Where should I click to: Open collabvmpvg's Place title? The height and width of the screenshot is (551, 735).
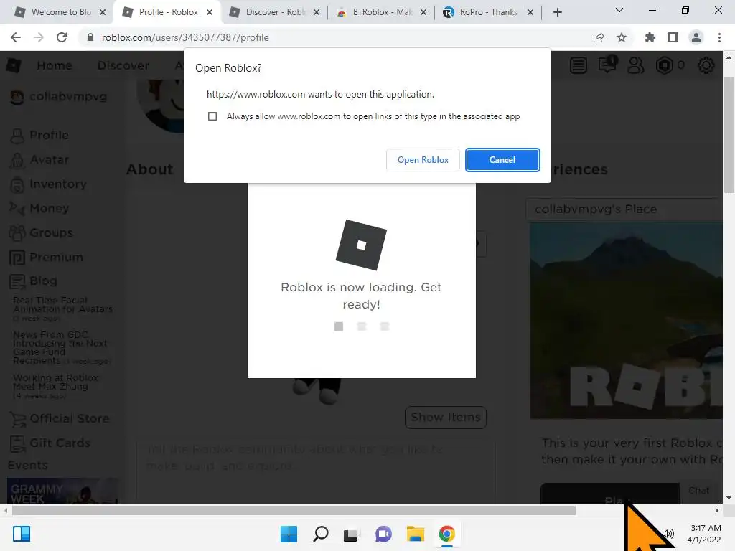pyautogui.click(x=596, y=209)
